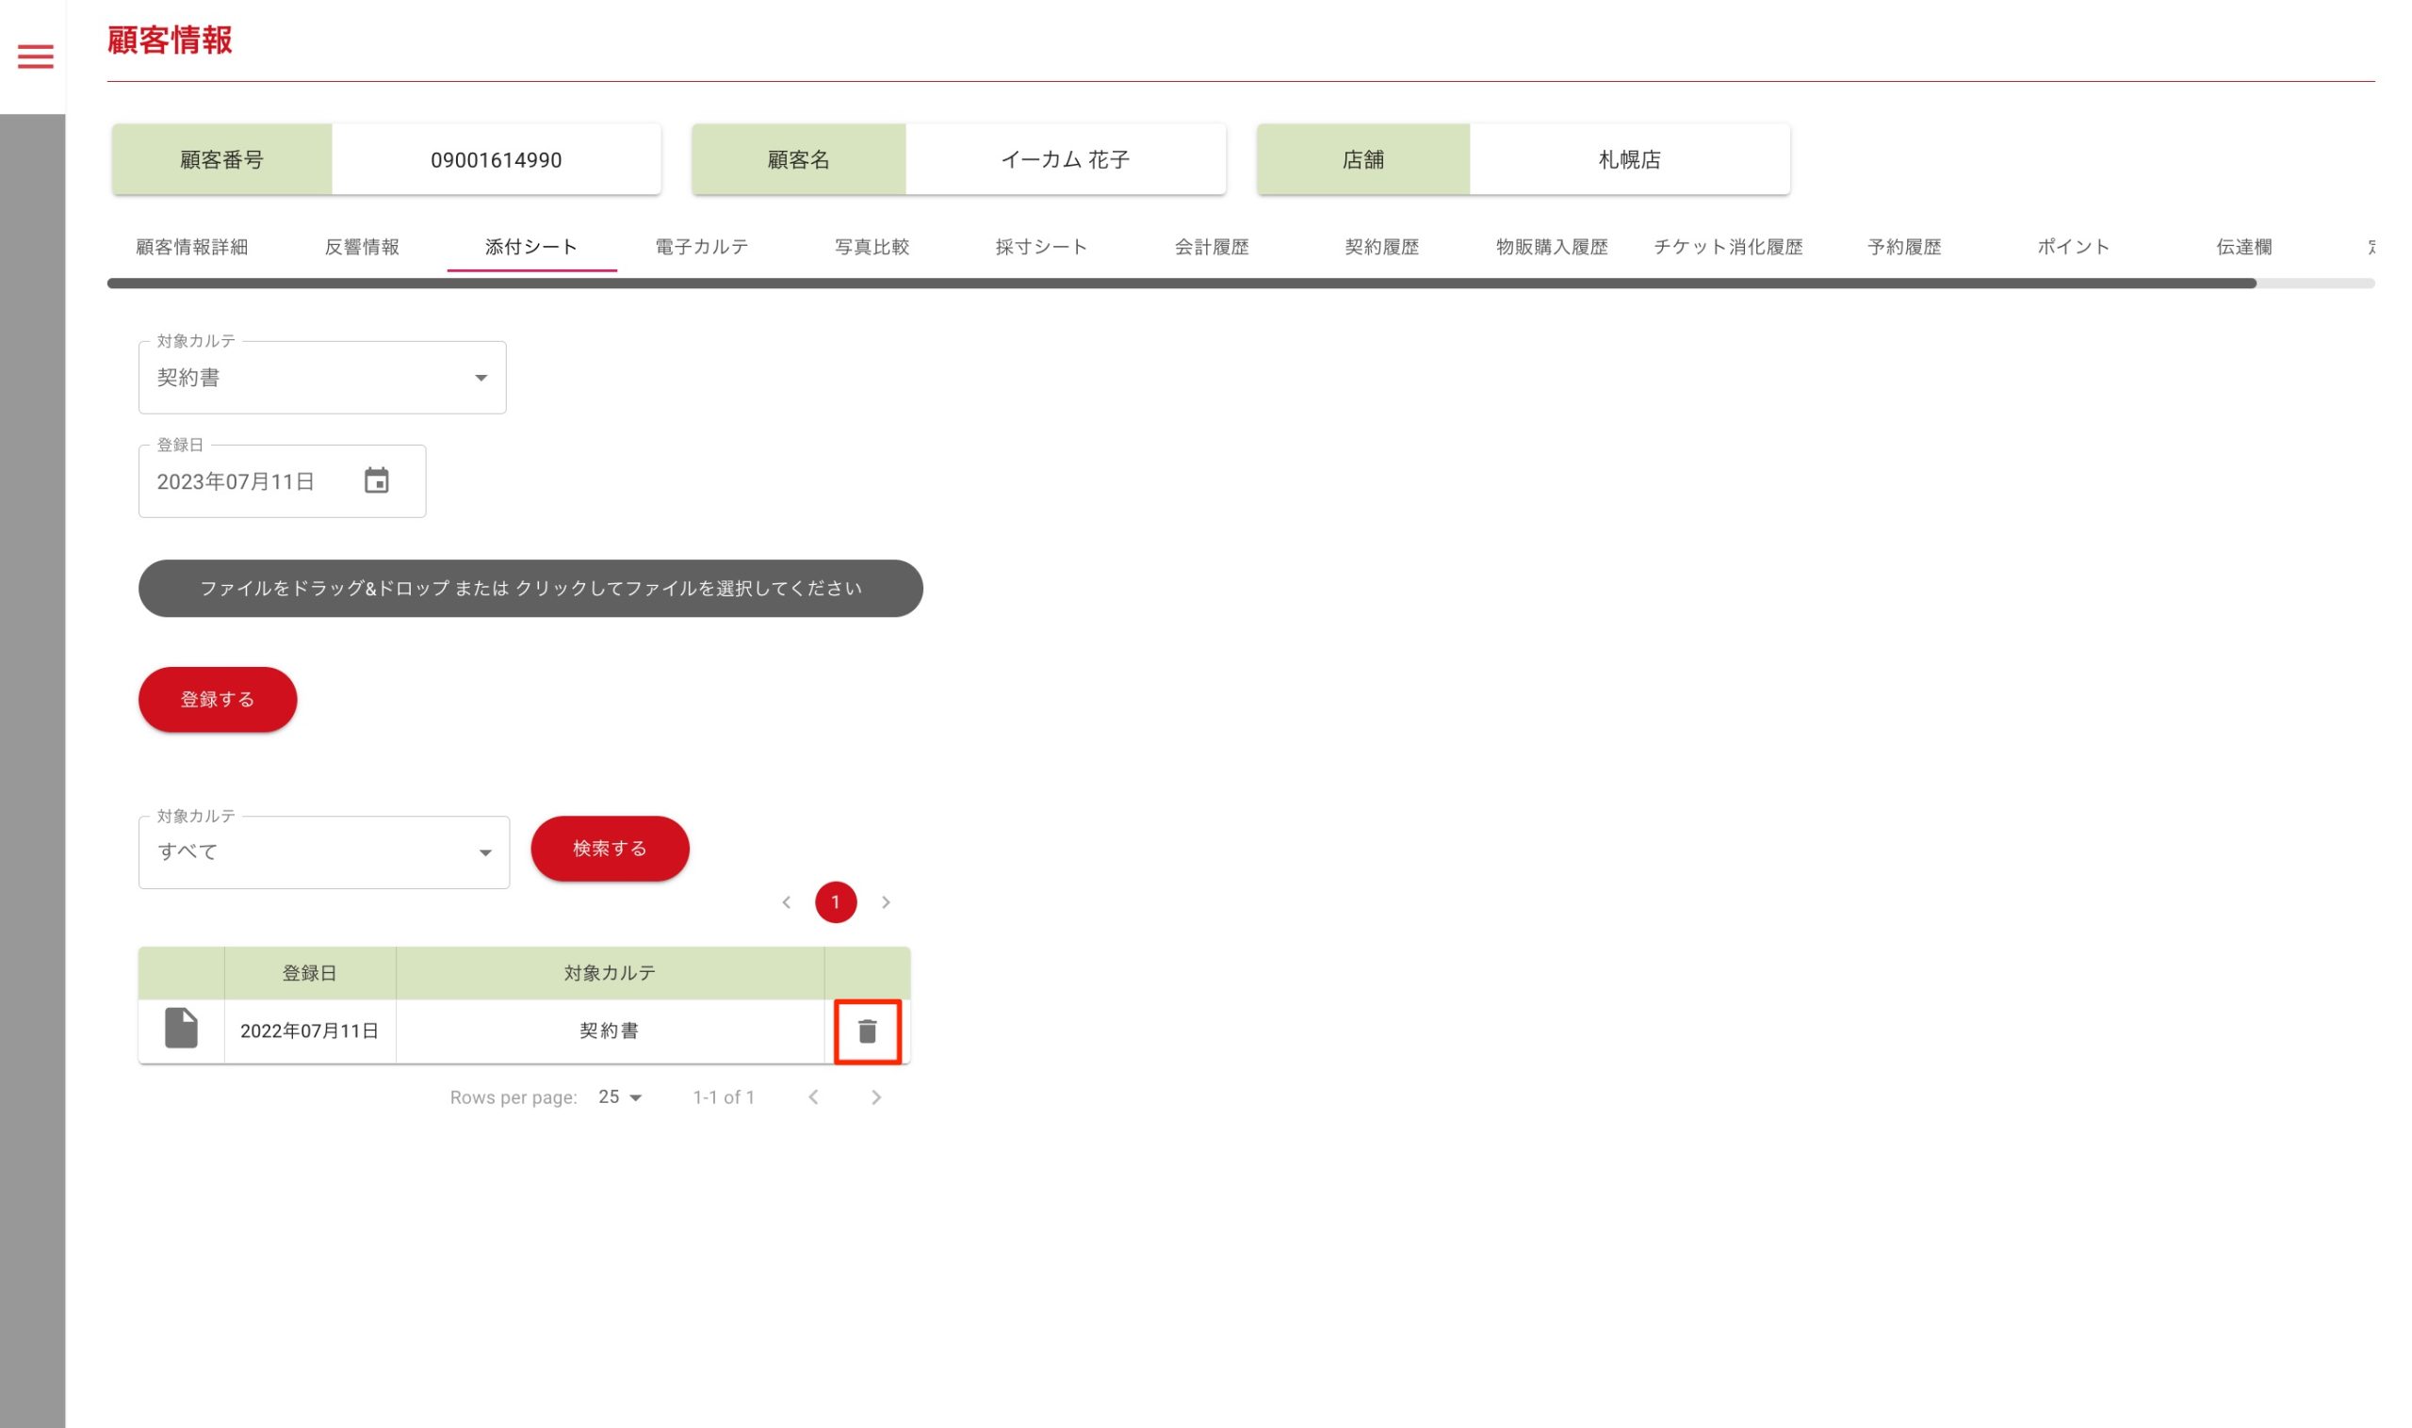Image resolution: width=2412 pixels, height=1428 pixels.
Task: Go to next page in upper pagination
Action: [886, 902]
